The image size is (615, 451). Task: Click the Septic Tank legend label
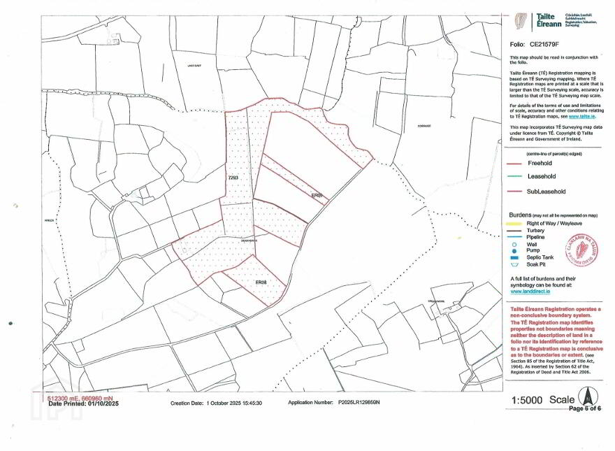[x=540, y=257]
